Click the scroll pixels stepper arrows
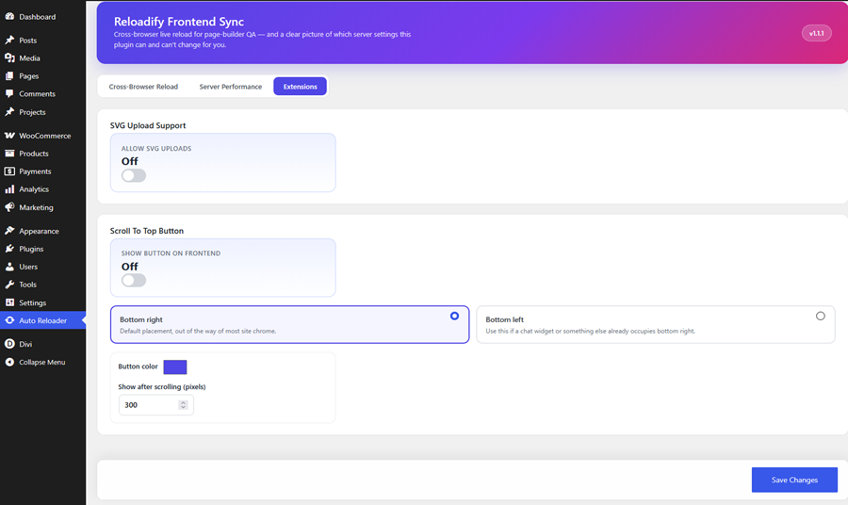 (x=183, y=405)
